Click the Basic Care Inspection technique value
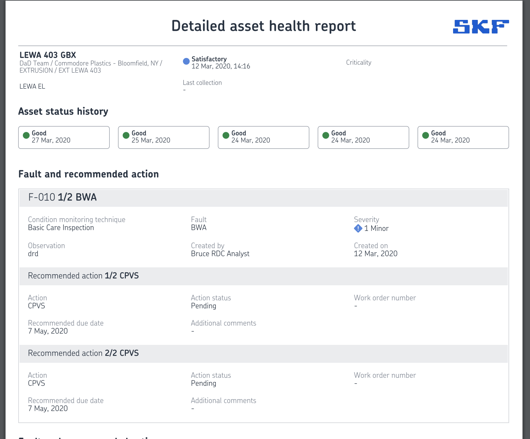Screen dimensions: 530x439 click(61, 228)
